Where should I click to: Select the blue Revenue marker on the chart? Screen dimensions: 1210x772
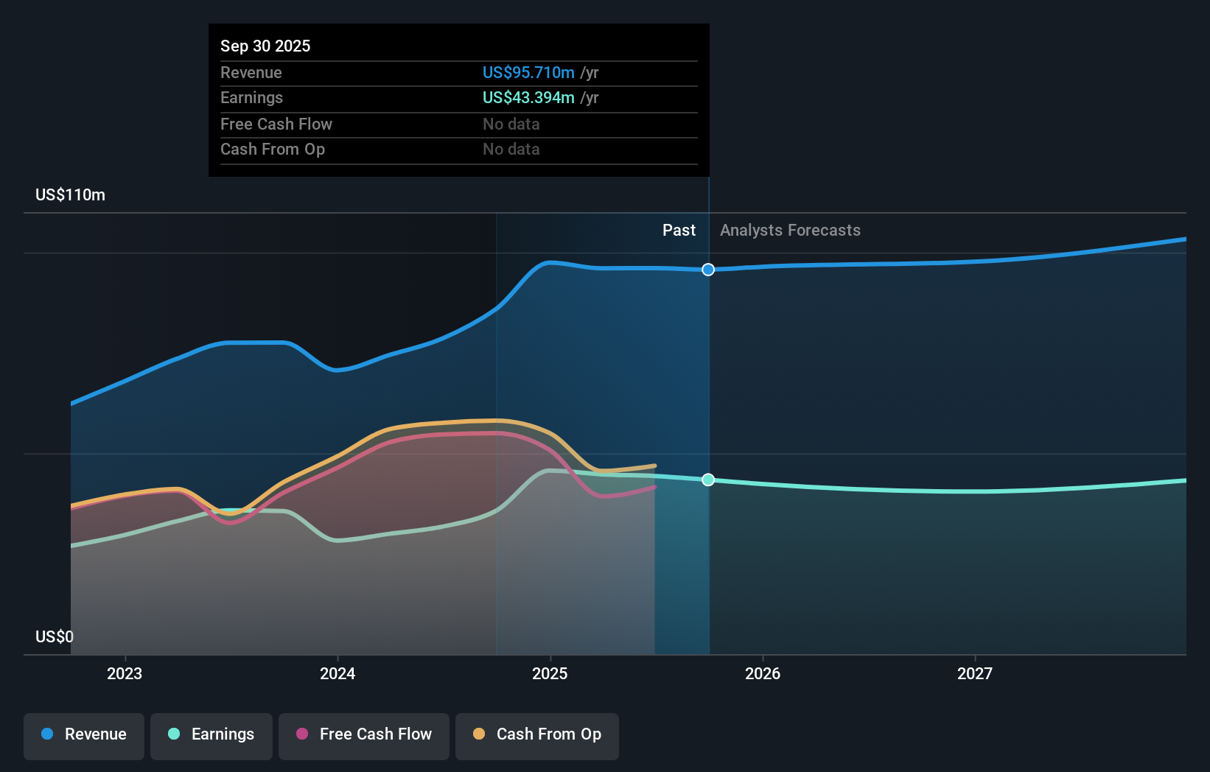(x=707, y=270)
